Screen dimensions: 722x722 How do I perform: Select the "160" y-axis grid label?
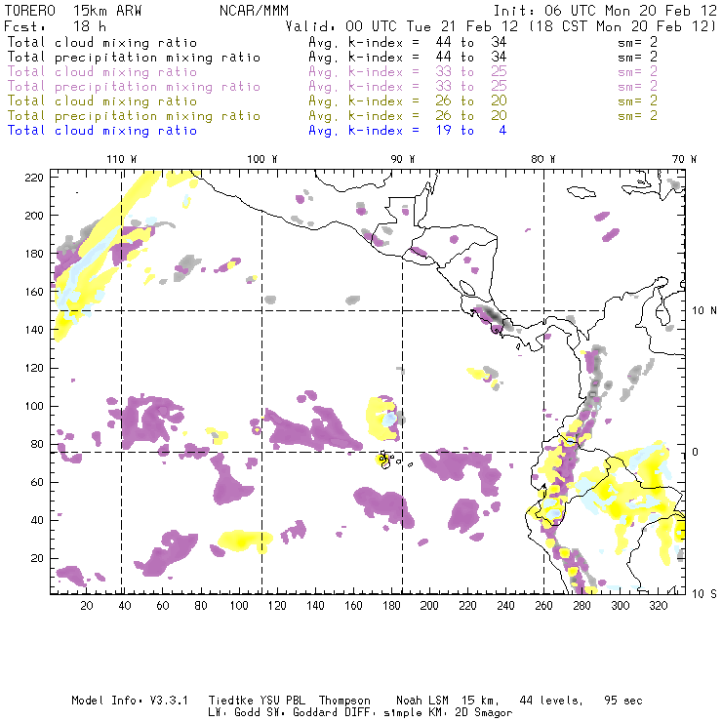[x=34, y=292]
